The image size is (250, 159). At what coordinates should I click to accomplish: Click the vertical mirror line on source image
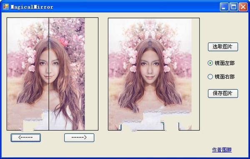[x=49, y=74]
